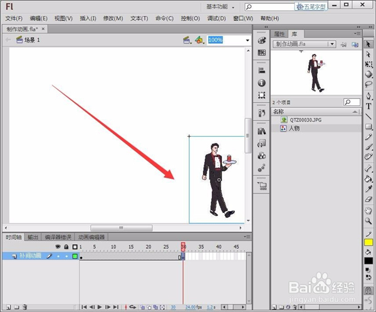Switch to the 属性 tab
The width and height of the screenshot is (376, 312).
pos(279,34)
